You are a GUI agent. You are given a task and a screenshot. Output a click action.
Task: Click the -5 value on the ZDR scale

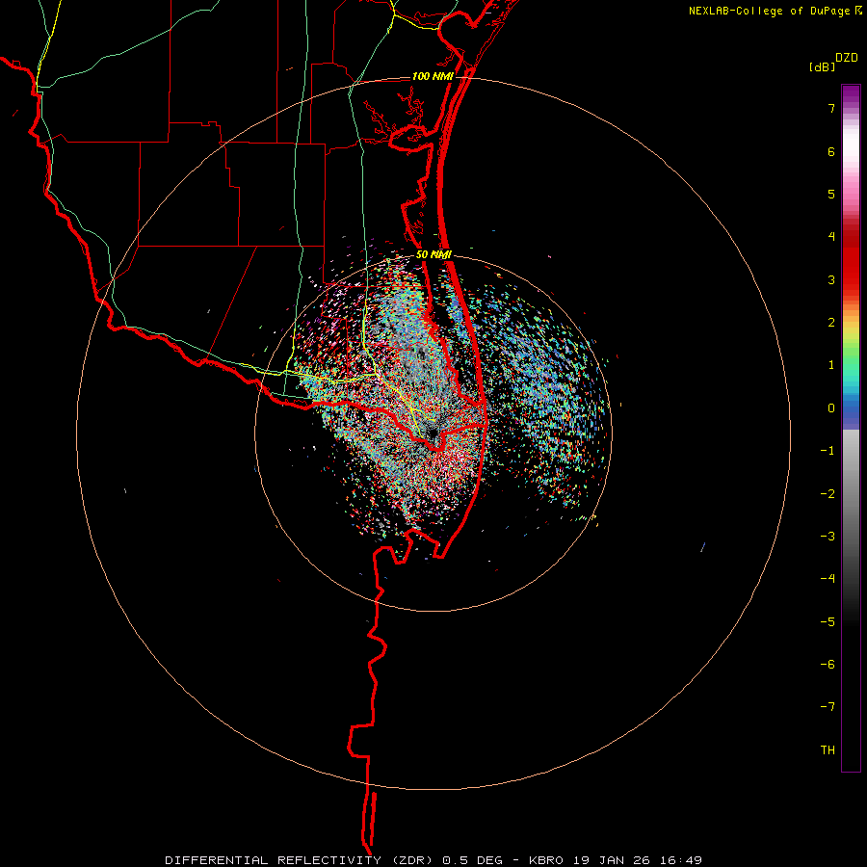click(x=828, y=622)
